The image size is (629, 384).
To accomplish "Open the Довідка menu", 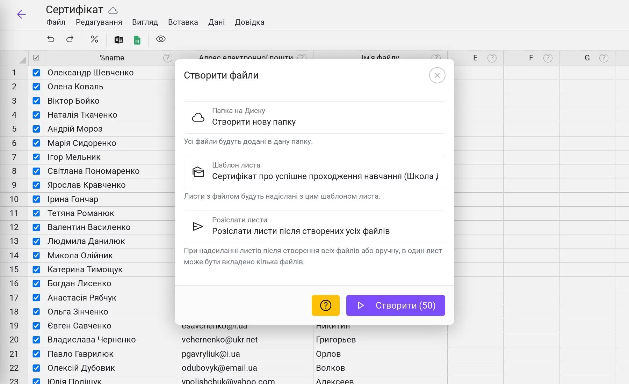I will pos(250,22).
